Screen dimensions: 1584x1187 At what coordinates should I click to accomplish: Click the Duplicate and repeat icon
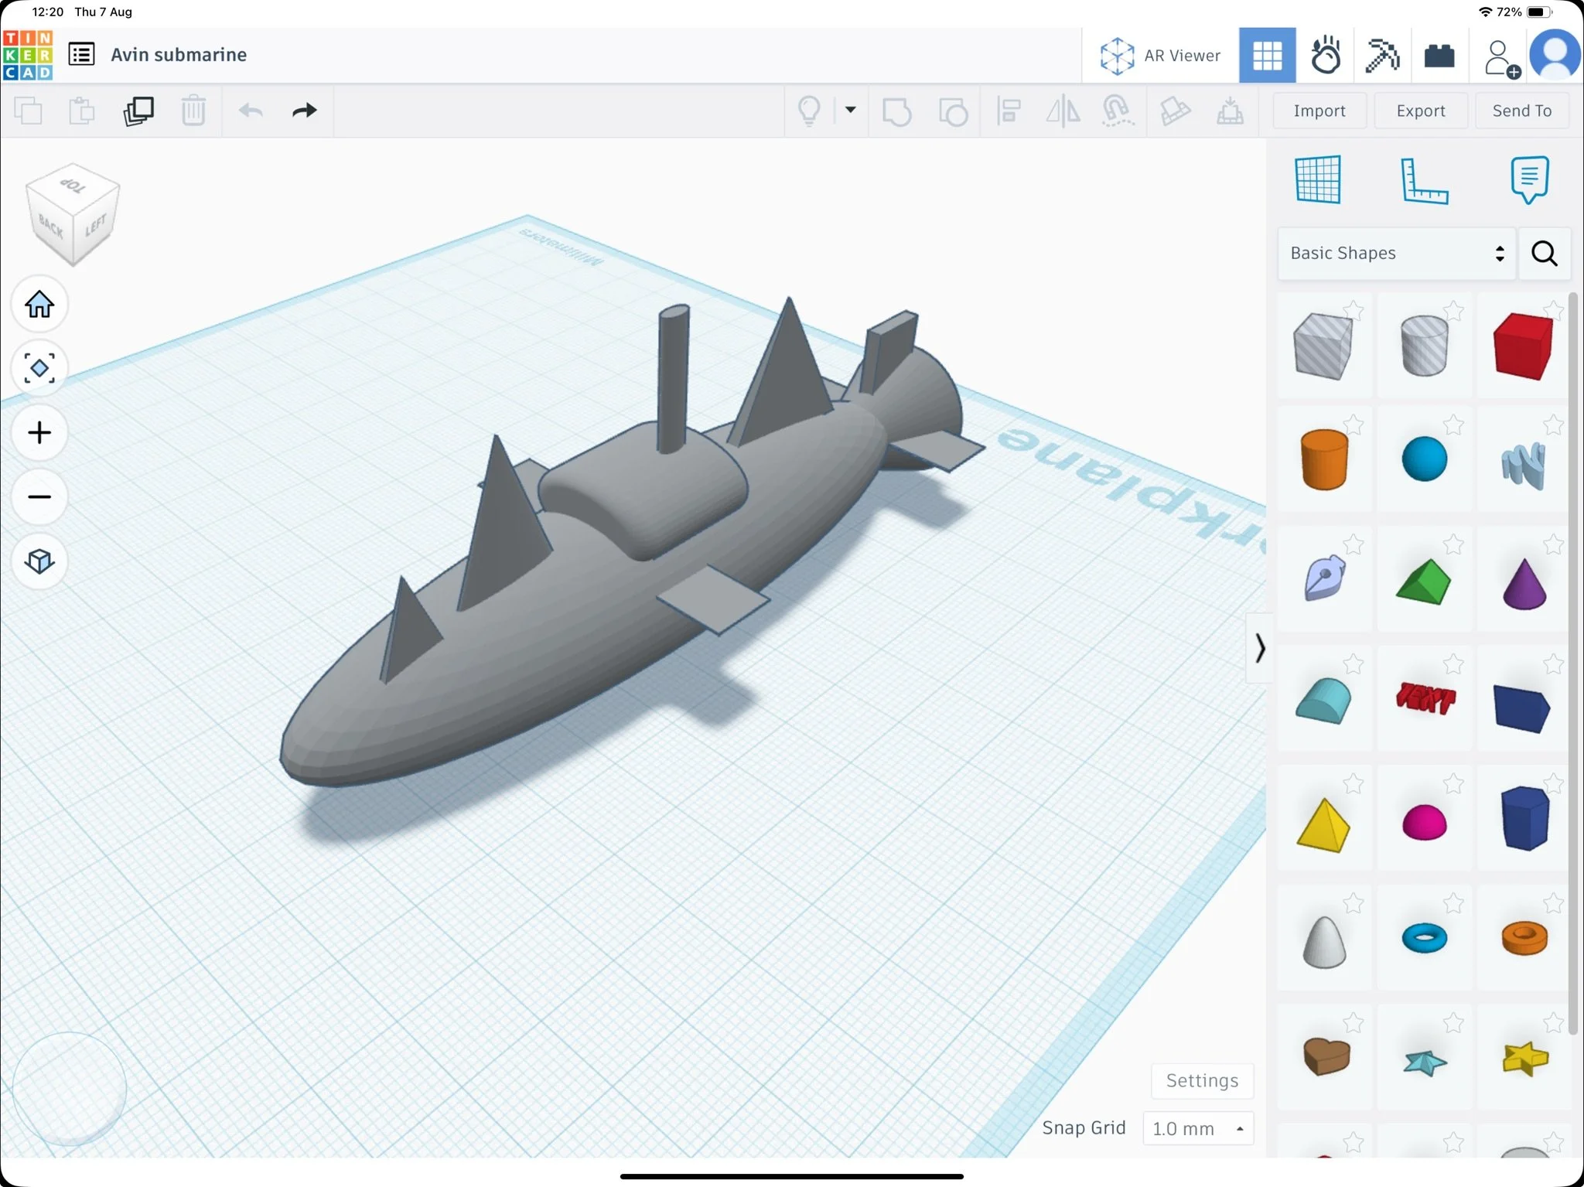(x=138, y=111)
